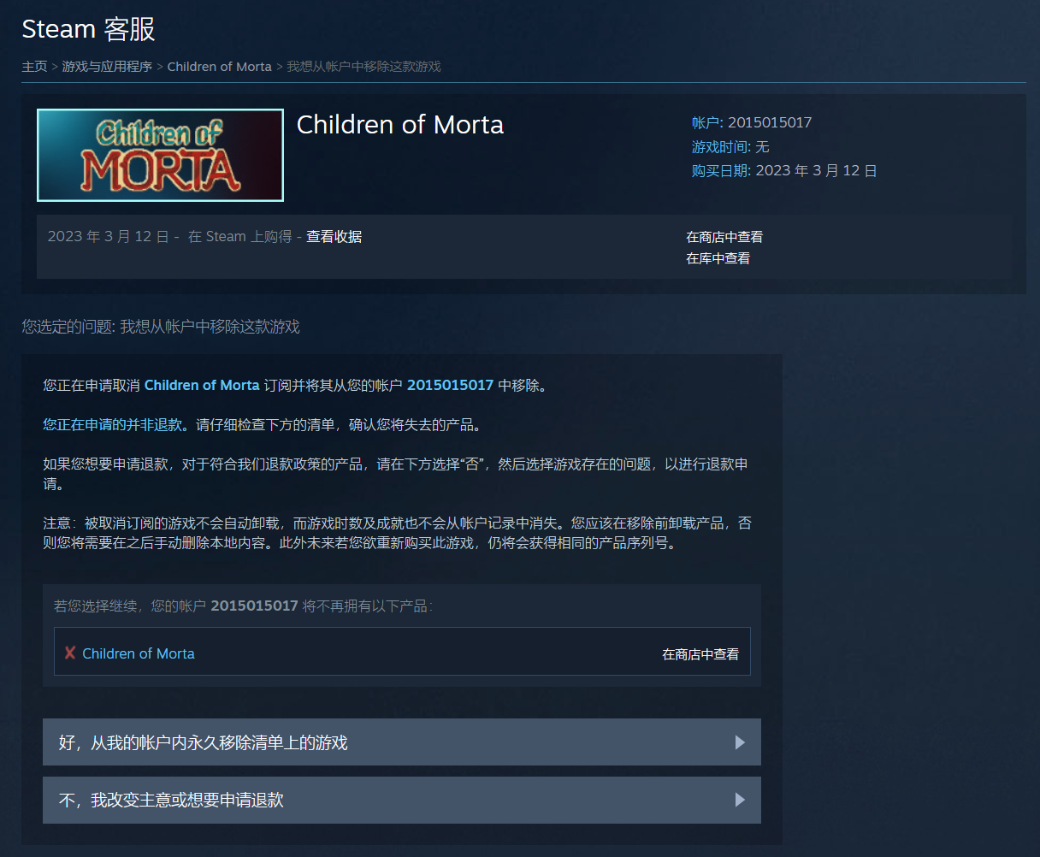Click the 我想从帐户中移除这款游戏 breadcrumb item

[363, 67]
